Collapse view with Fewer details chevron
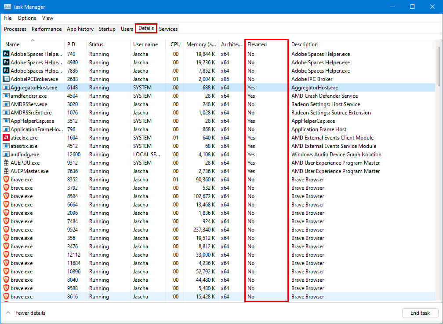Viewport: 443px width, 324px height. click(x=8, y=313)
